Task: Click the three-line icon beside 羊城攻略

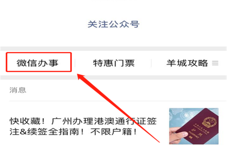Action: click(215, 63)
